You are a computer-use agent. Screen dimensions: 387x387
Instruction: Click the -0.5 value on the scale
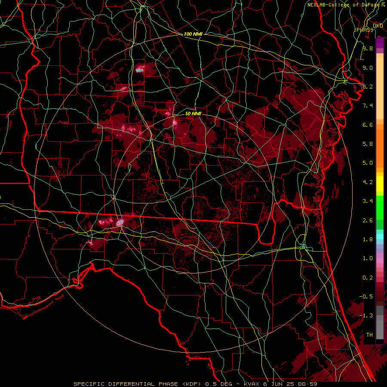point(366,297)
